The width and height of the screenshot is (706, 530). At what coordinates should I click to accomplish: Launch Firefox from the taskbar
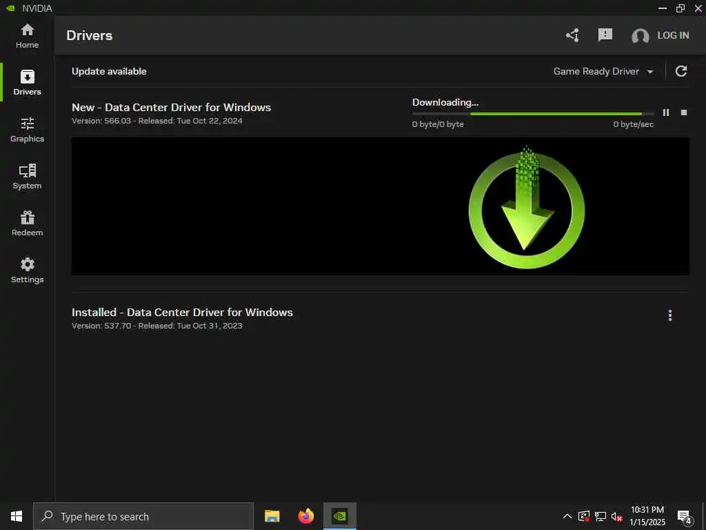tap(305, 516)
